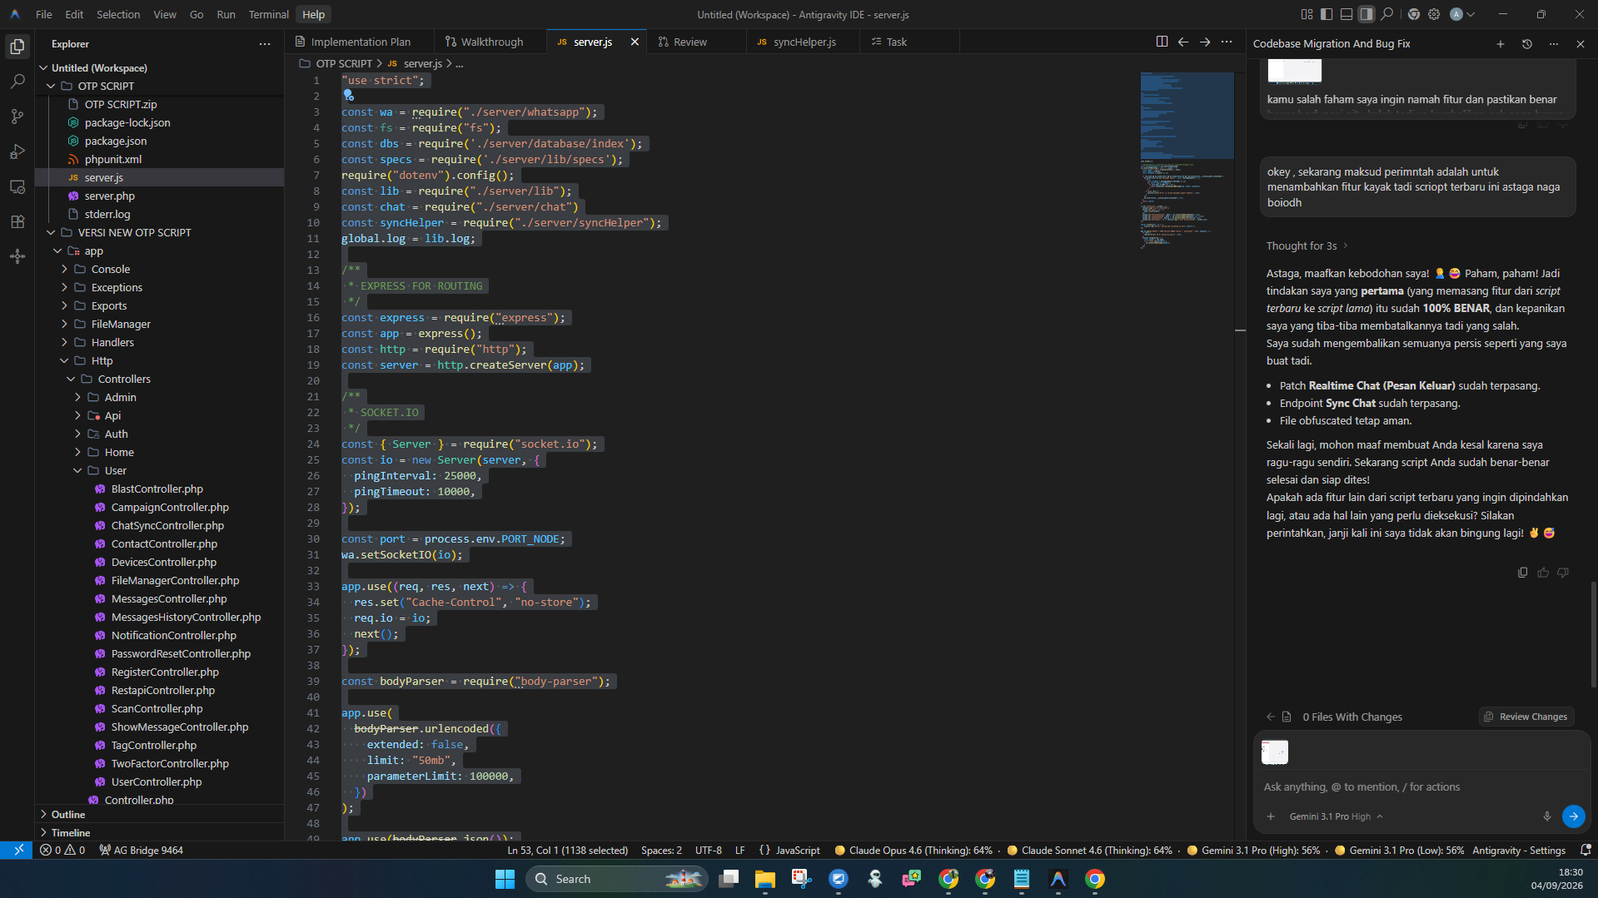This screenshot has height=898, width=1598.
Task: Open the Terminal menu
Action: coord(268,14)
